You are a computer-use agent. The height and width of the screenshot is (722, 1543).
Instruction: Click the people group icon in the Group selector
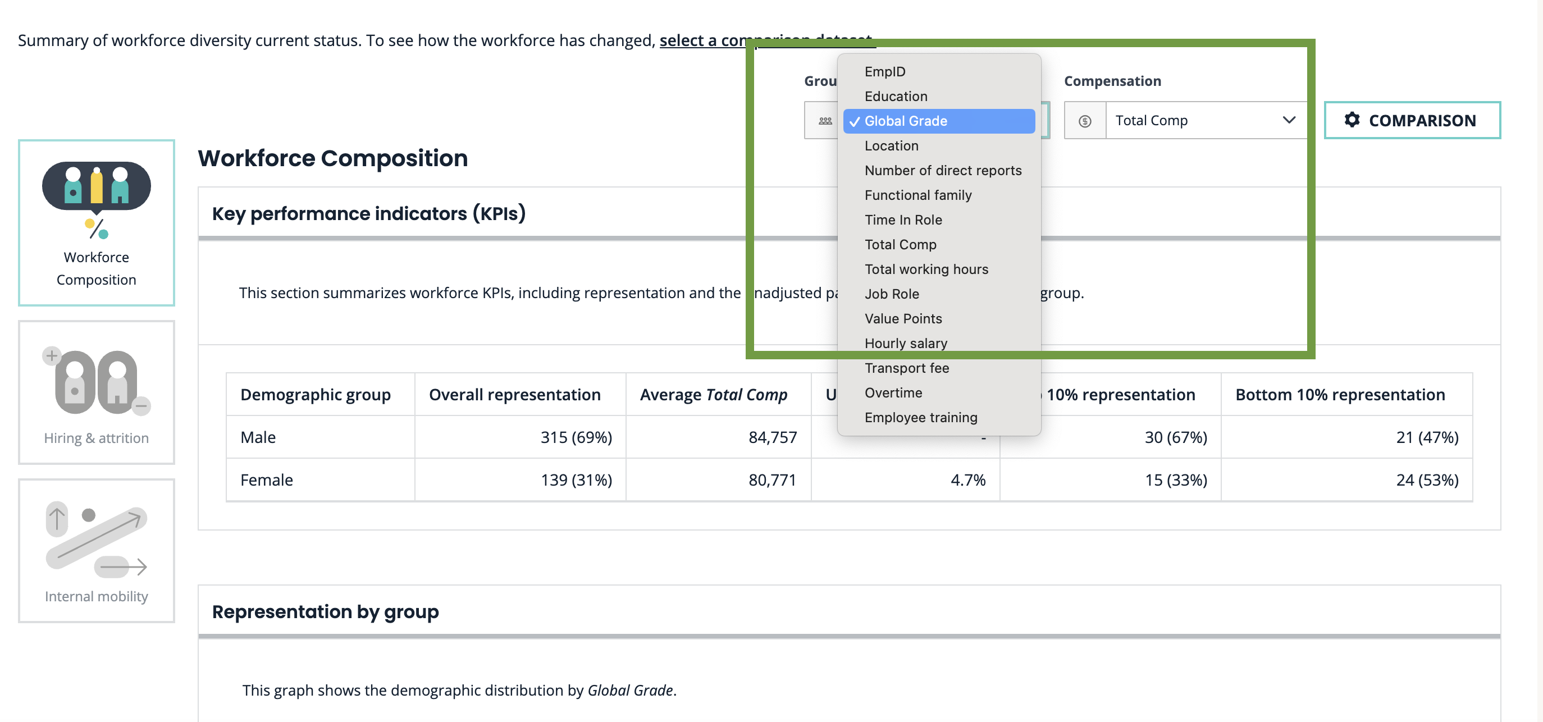tap(824, 121)
